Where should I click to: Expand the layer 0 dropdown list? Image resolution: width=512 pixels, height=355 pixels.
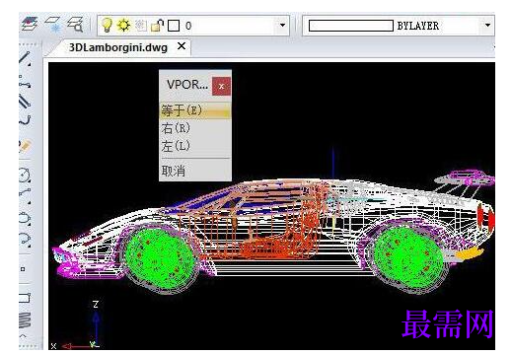[x=282, y=26]
